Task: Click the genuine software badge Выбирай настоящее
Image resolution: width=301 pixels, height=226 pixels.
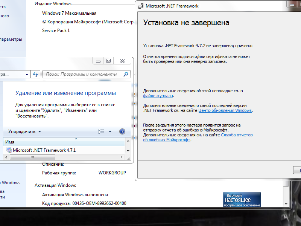Action: [x=242, y=200]
